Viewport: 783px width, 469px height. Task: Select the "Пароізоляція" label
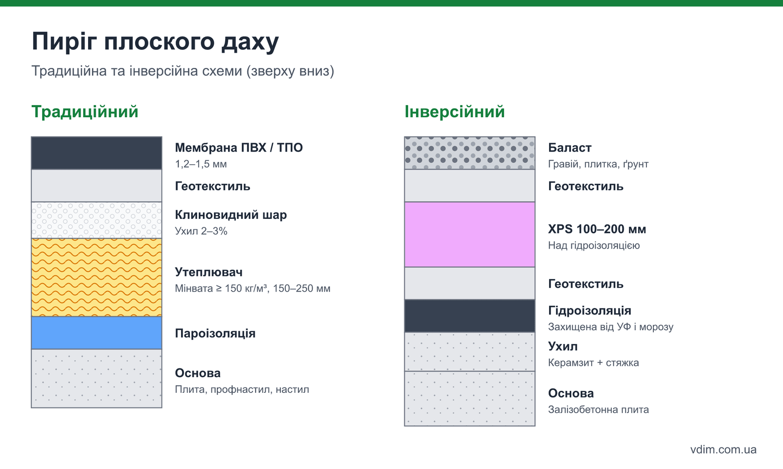pyautogui.click(x=215, y=333)
